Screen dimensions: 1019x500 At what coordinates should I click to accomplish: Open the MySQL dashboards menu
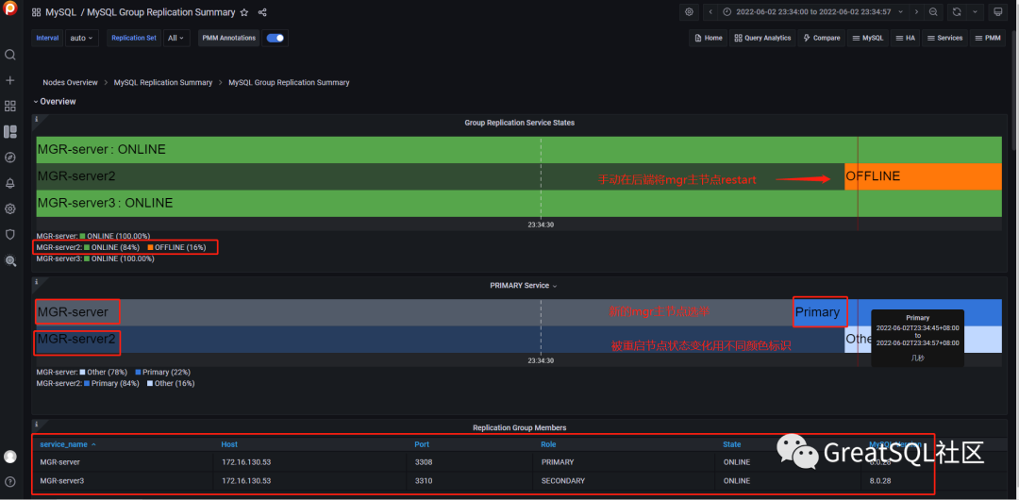(x=868, y=38)
